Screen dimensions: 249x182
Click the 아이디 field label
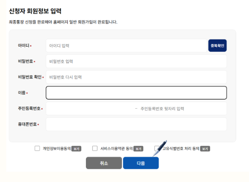(24, 46)
